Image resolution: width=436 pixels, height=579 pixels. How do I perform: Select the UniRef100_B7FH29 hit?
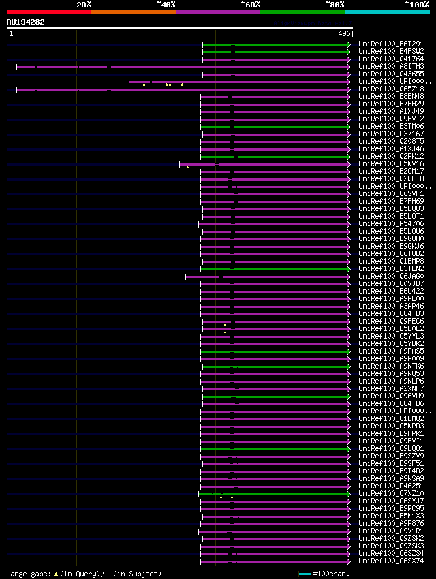point(391,104)
